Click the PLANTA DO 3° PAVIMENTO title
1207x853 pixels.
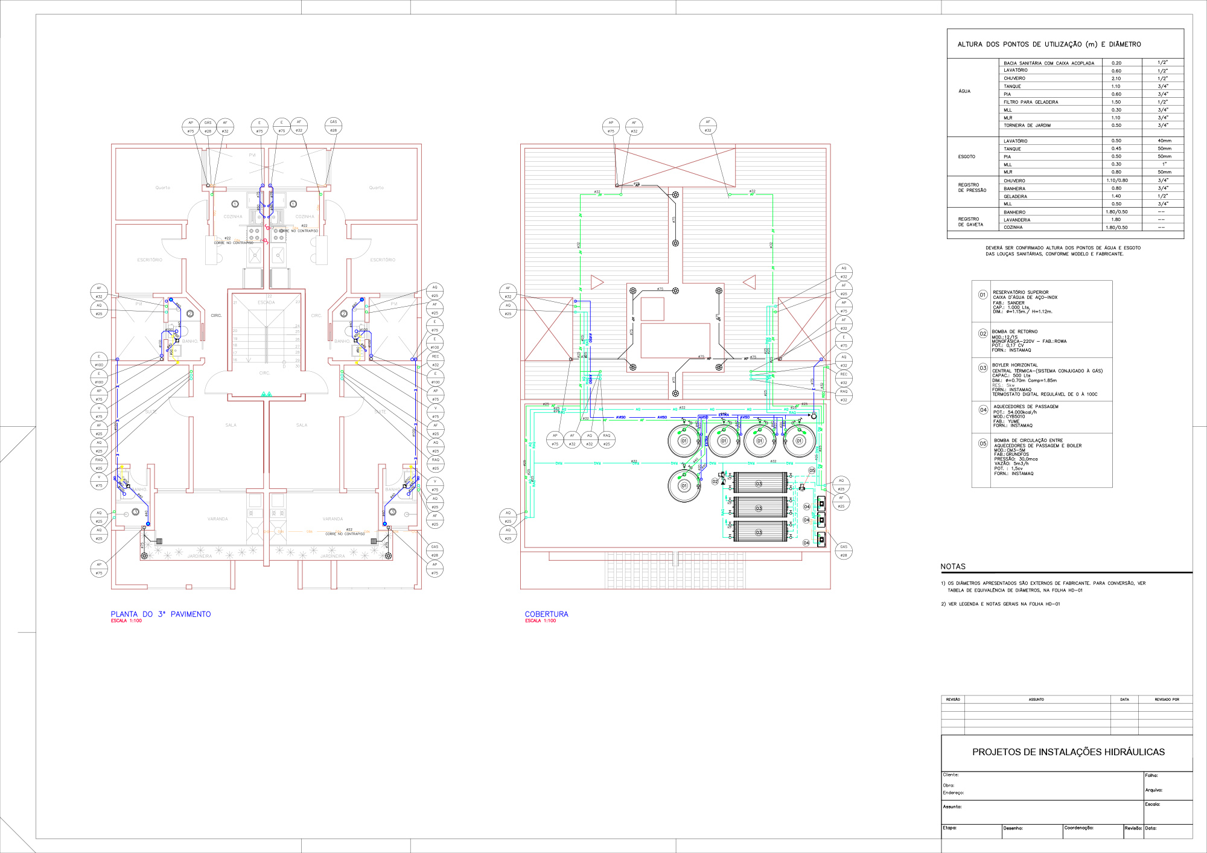(x=161, y=614)
